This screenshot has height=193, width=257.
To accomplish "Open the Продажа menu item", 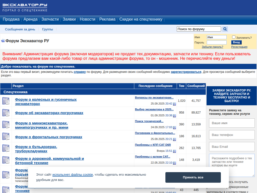I will 11,19.
